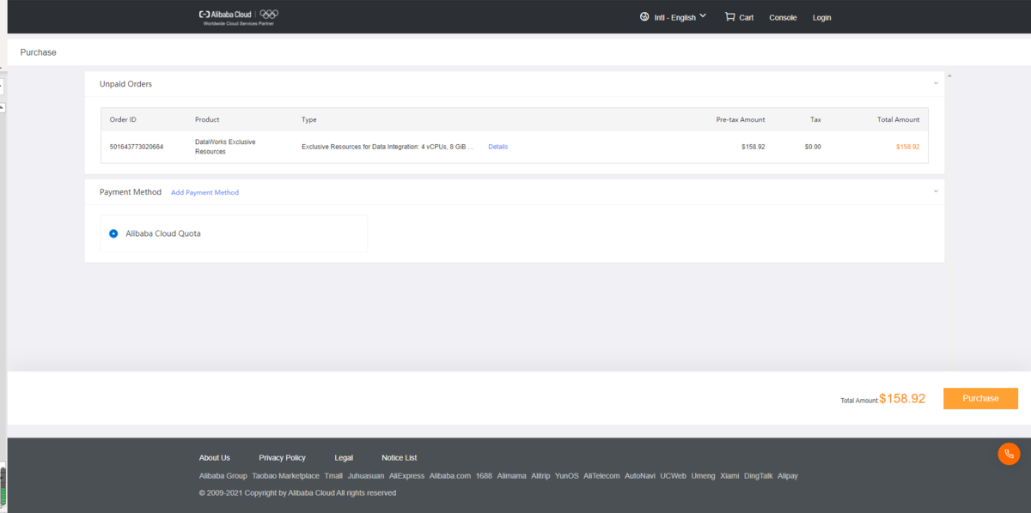Click the Purchase page title
The height and width of the screenshot is (513, 1031).
tap(38, 52)
